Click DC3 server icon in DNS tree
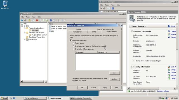This screenshot has width=179, height=100. point(25,26)
